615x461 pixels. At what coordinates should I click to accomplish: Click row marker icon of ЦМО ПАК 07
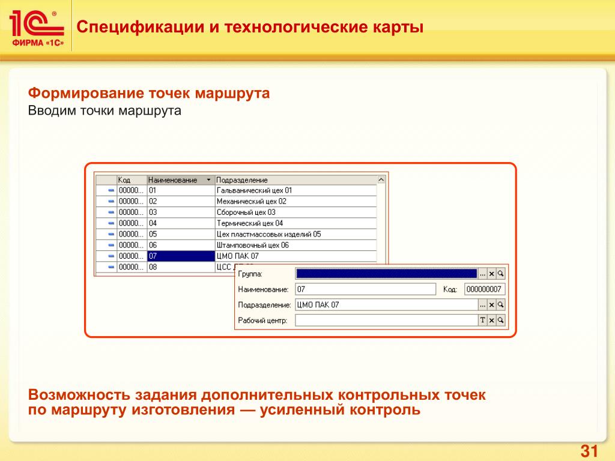[x=111, y=256]
